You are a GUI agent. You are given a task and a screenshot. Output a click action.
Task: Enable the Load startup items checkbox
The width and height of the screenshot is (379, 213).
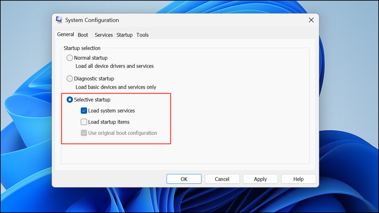[x=84, y=122]
